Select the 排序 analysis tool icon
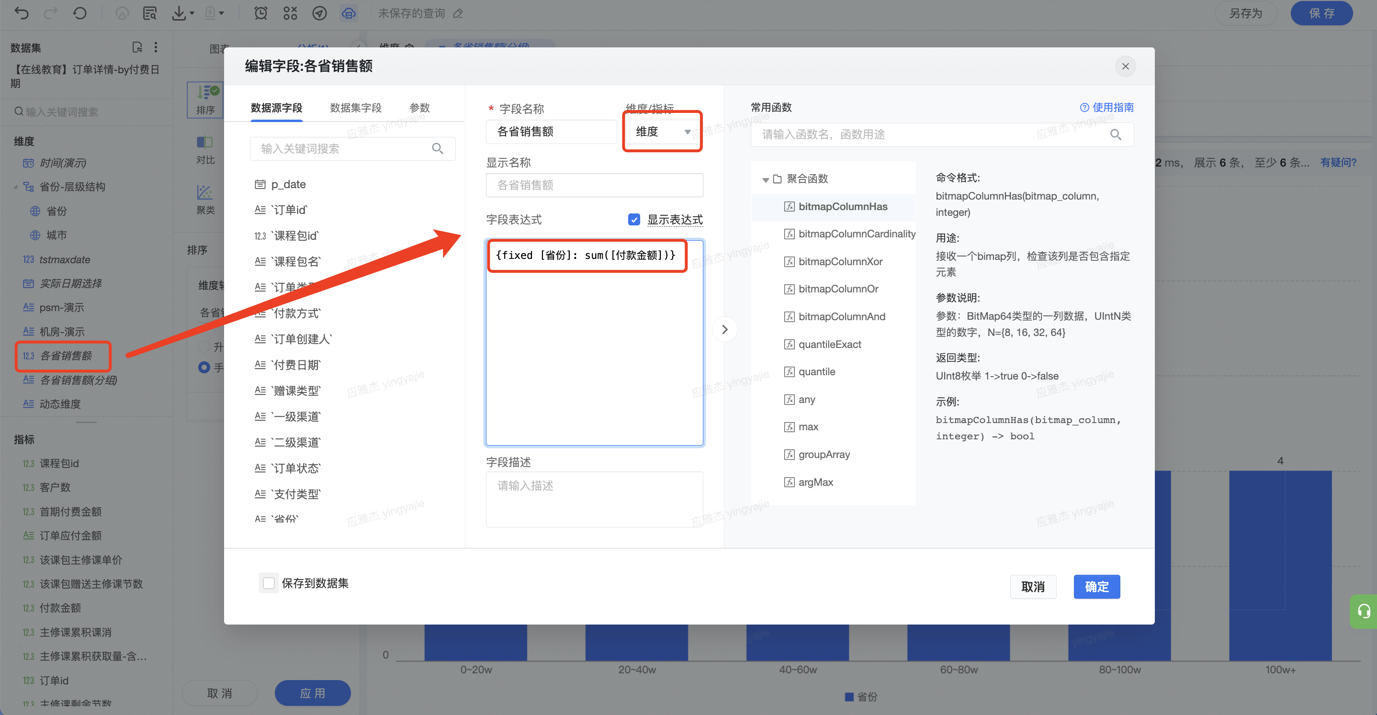Image resolution: width=1377 pixels, height=715 pixels. [205, 100]
